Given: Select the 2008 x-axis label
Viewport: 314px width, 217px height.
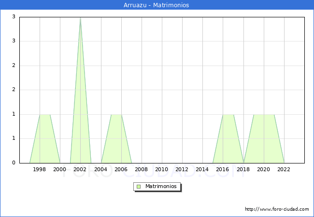Looking at the screenshot, I should 142,169.
